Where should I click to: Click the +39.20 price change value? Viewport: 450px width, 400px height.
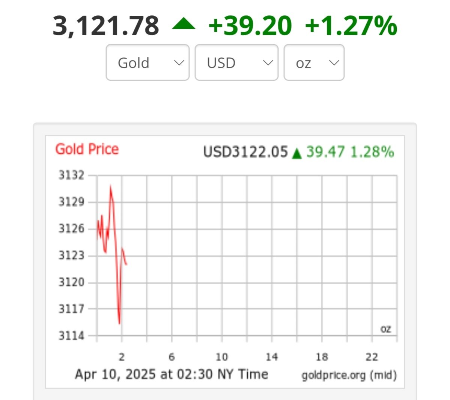pyautogui.click(x=250, y=26)
